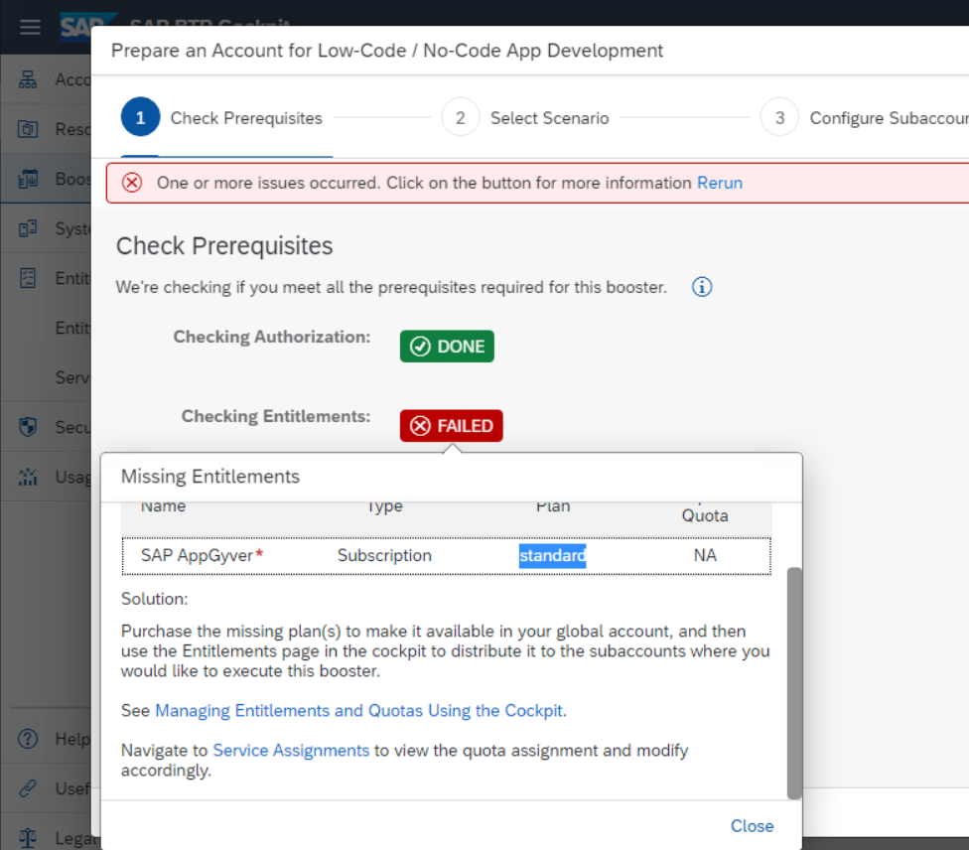Click Useful Links chain icon
Viewport: 969px width, 850px height.
(27, 788)
